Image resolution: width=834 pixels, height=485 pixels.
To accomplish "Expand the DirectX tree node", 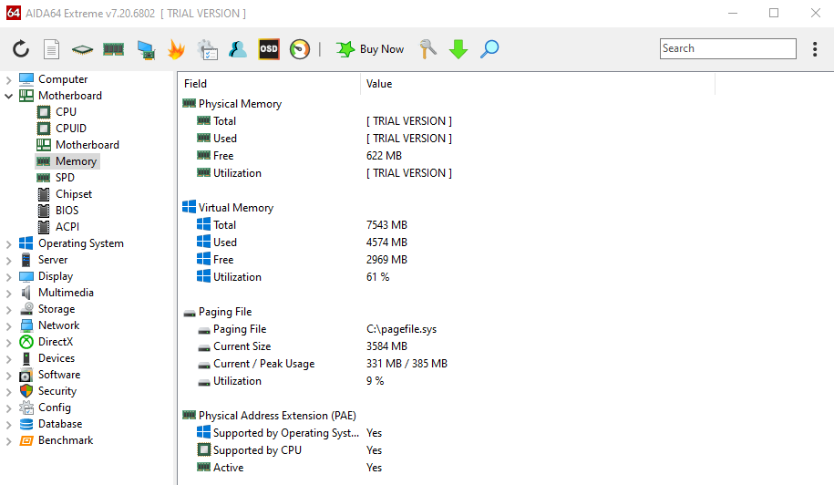I will tap(8, 343).
